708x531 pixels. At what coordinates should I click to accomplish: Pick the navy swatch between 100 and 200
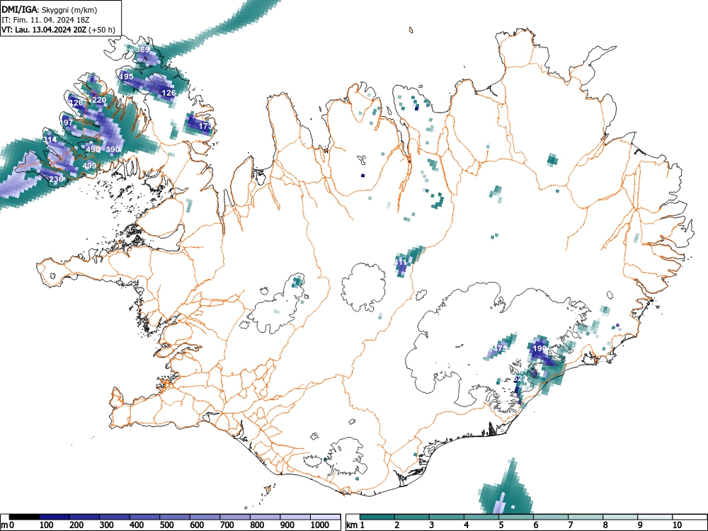pos(55,517)
